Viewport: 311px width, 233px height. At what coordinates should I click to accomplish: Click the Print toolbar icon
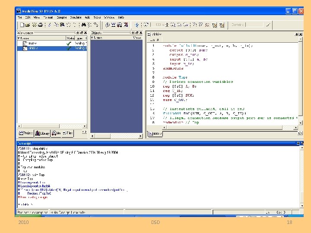tap(40, 25)
